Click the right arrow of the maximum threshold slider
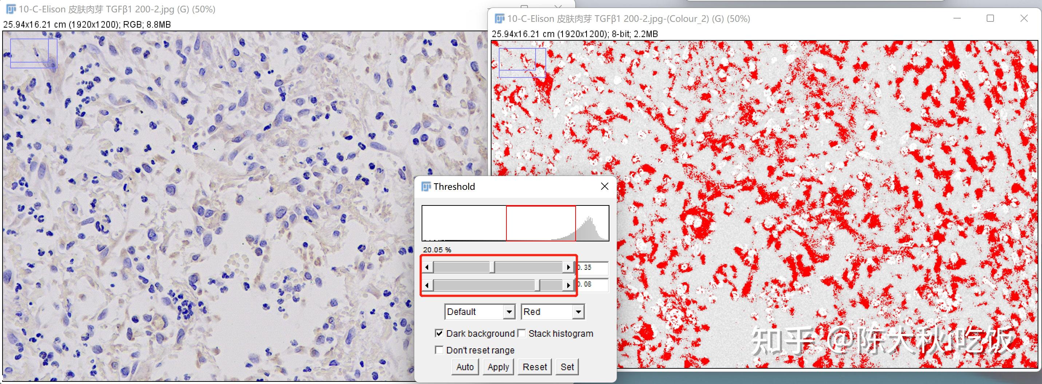 568,285
